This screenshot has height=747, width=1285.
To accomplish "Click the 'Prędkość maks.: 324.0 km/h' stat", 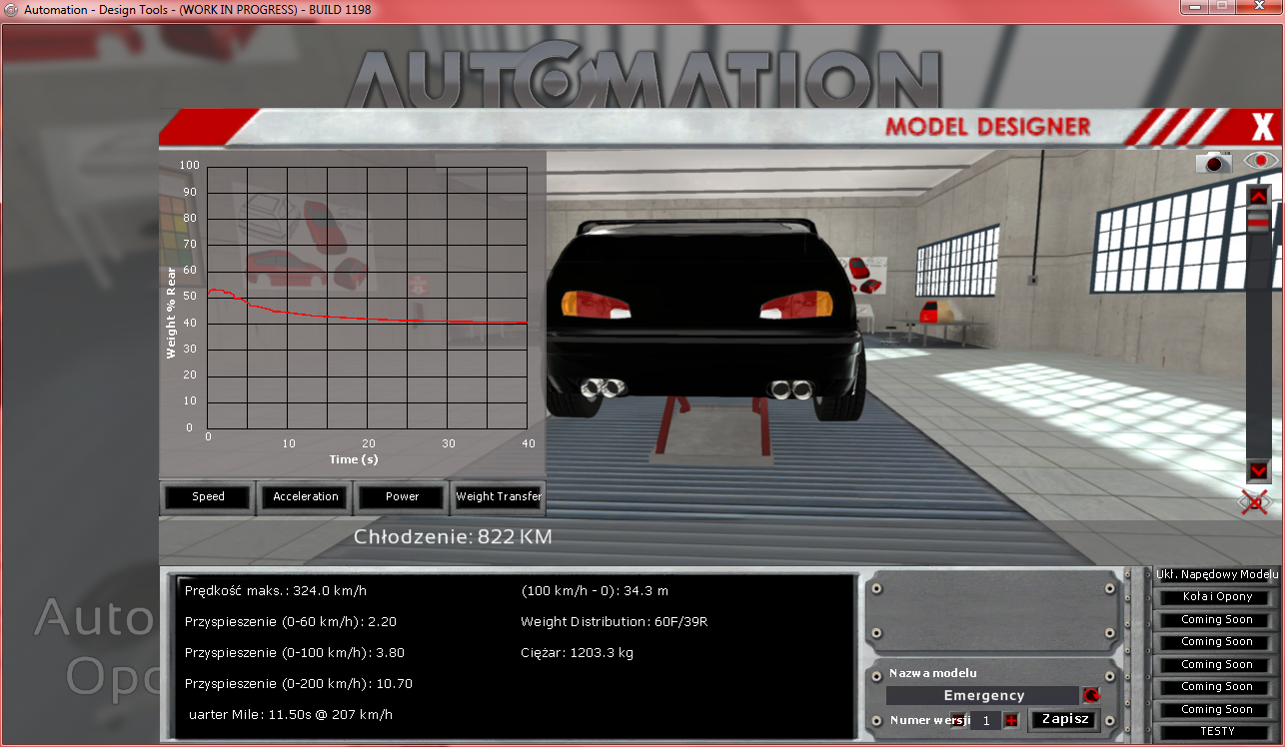I will (x=278, y=590).
